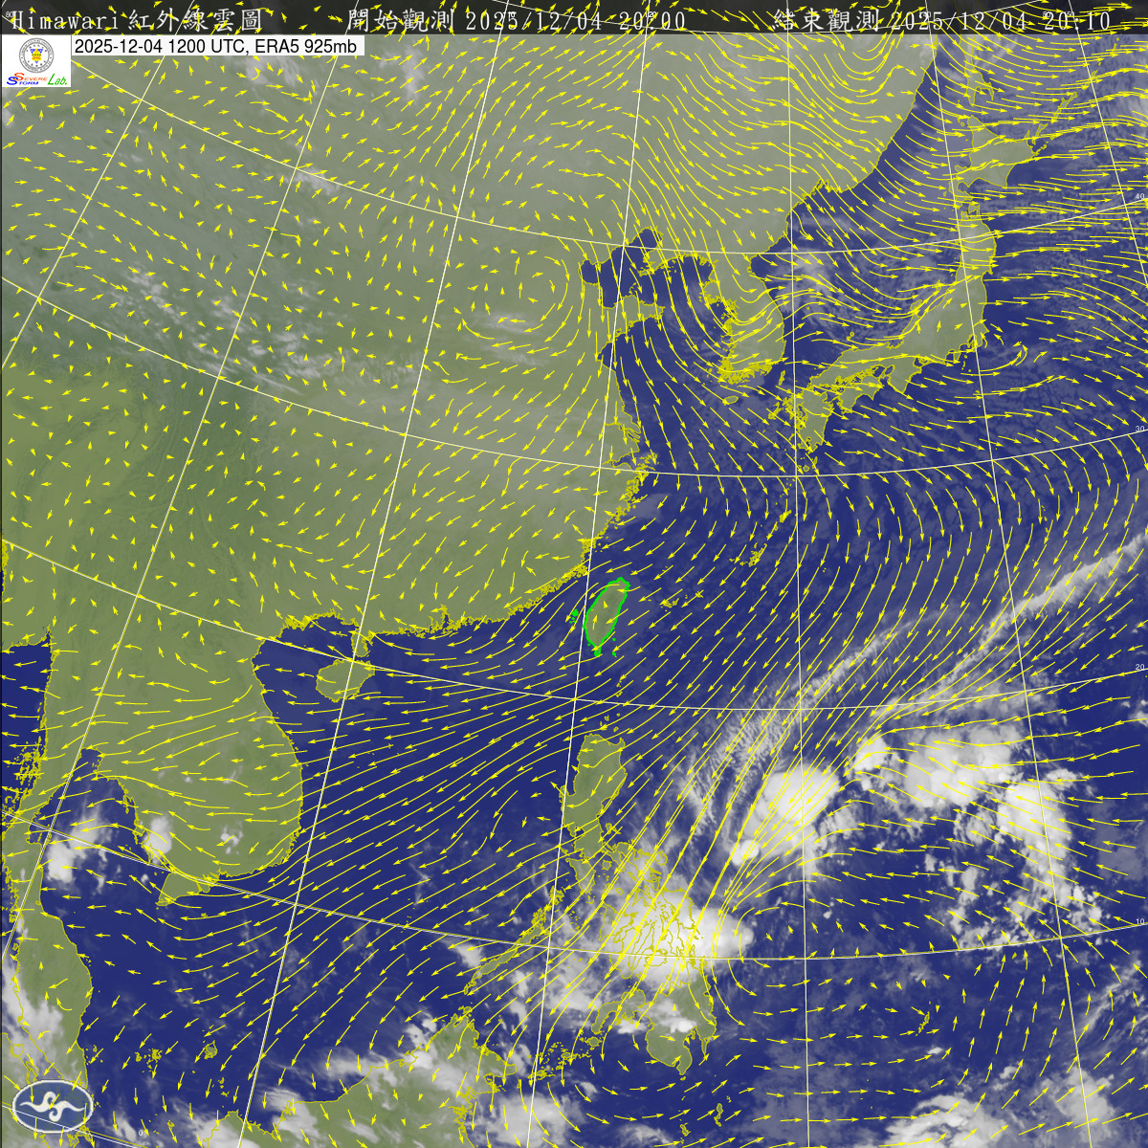
Task: Click the oval weather bureau swirl logo
Action: click(53, 1108)
